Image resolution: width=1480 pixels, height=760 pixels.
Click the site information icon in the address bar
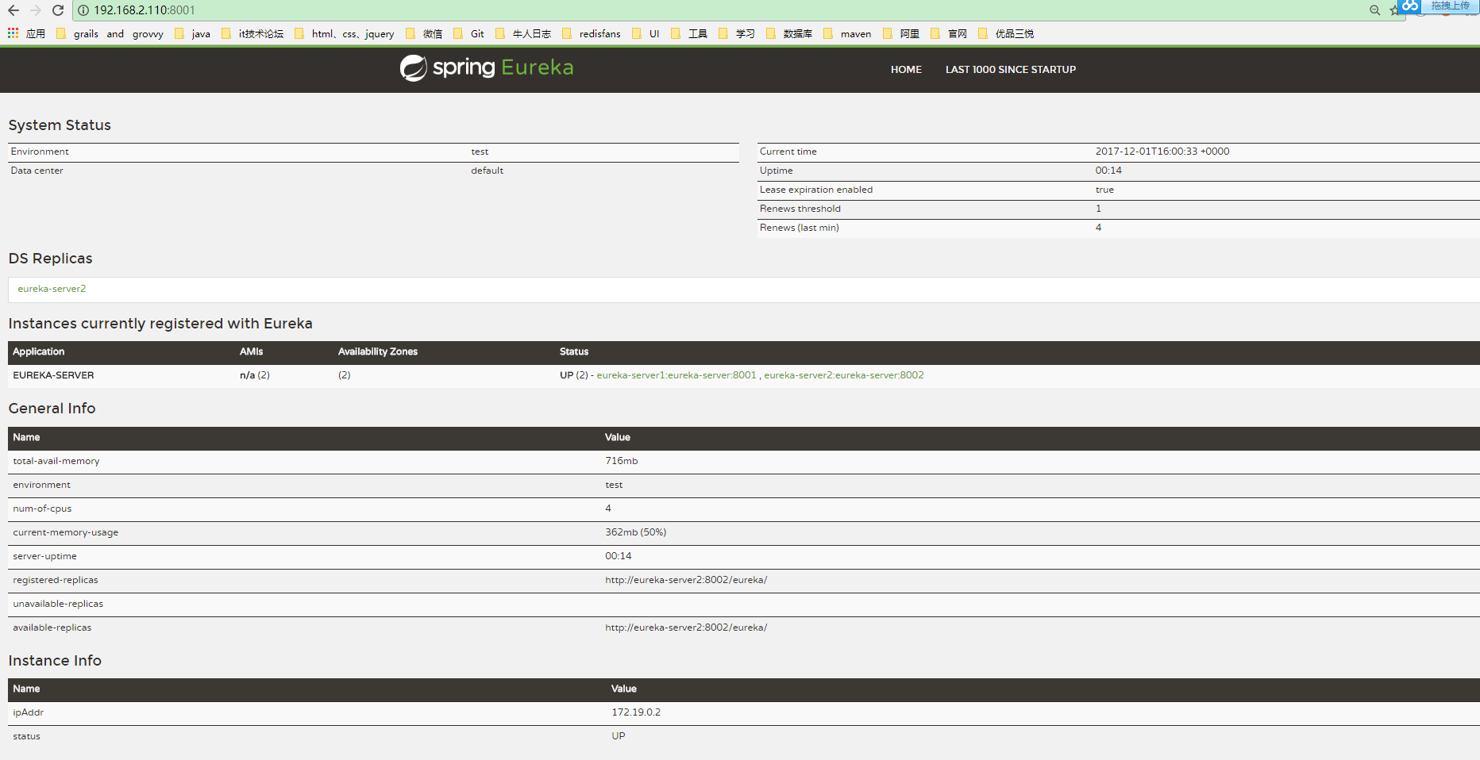[83, 10]
